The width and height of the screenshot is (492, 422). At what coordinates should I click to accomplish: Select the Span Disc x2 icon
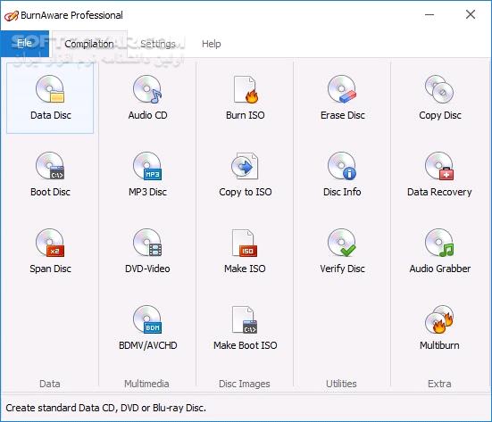click(50, 243)
